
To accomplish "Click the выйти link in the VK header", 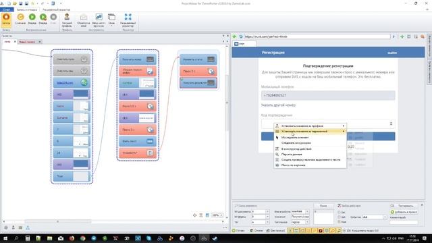I will pos(392,53).
